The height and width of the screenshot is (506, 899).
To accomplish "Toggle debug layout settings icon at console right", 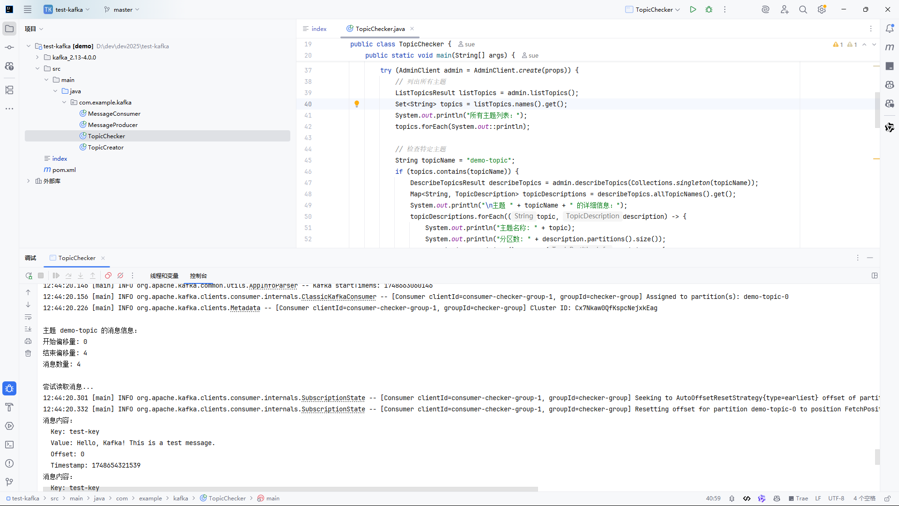I will (875, 275).
